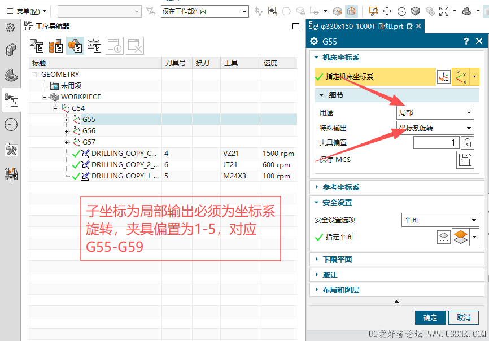The height and width of the screenshot is (341, 489).
Task: Select the Pan move-arrows icon
Action: (387, 11)
